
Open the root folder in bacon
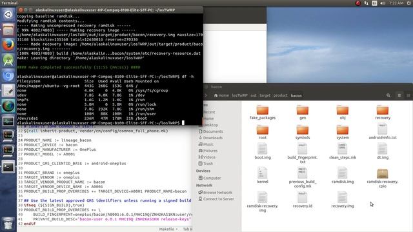point(263,132)
